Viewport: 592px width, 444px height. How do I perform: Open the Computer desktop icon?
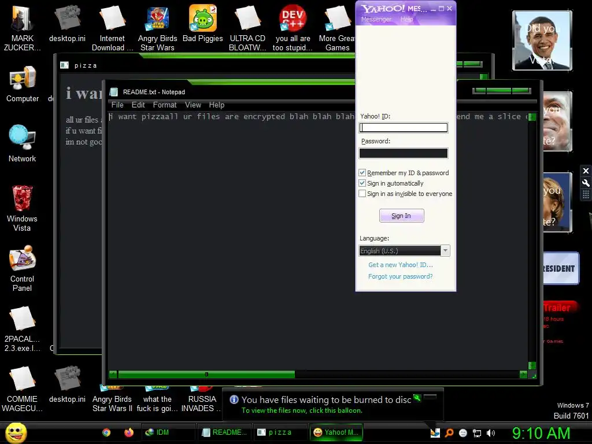click(23, 84)
